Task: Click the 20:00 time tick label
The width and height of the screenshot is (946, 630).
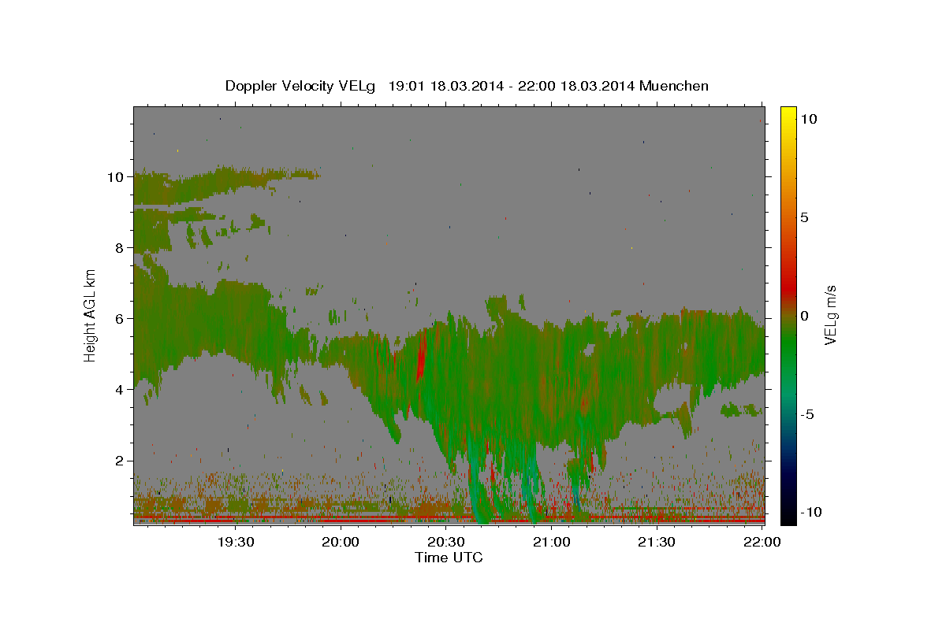Action: (341, 542)
